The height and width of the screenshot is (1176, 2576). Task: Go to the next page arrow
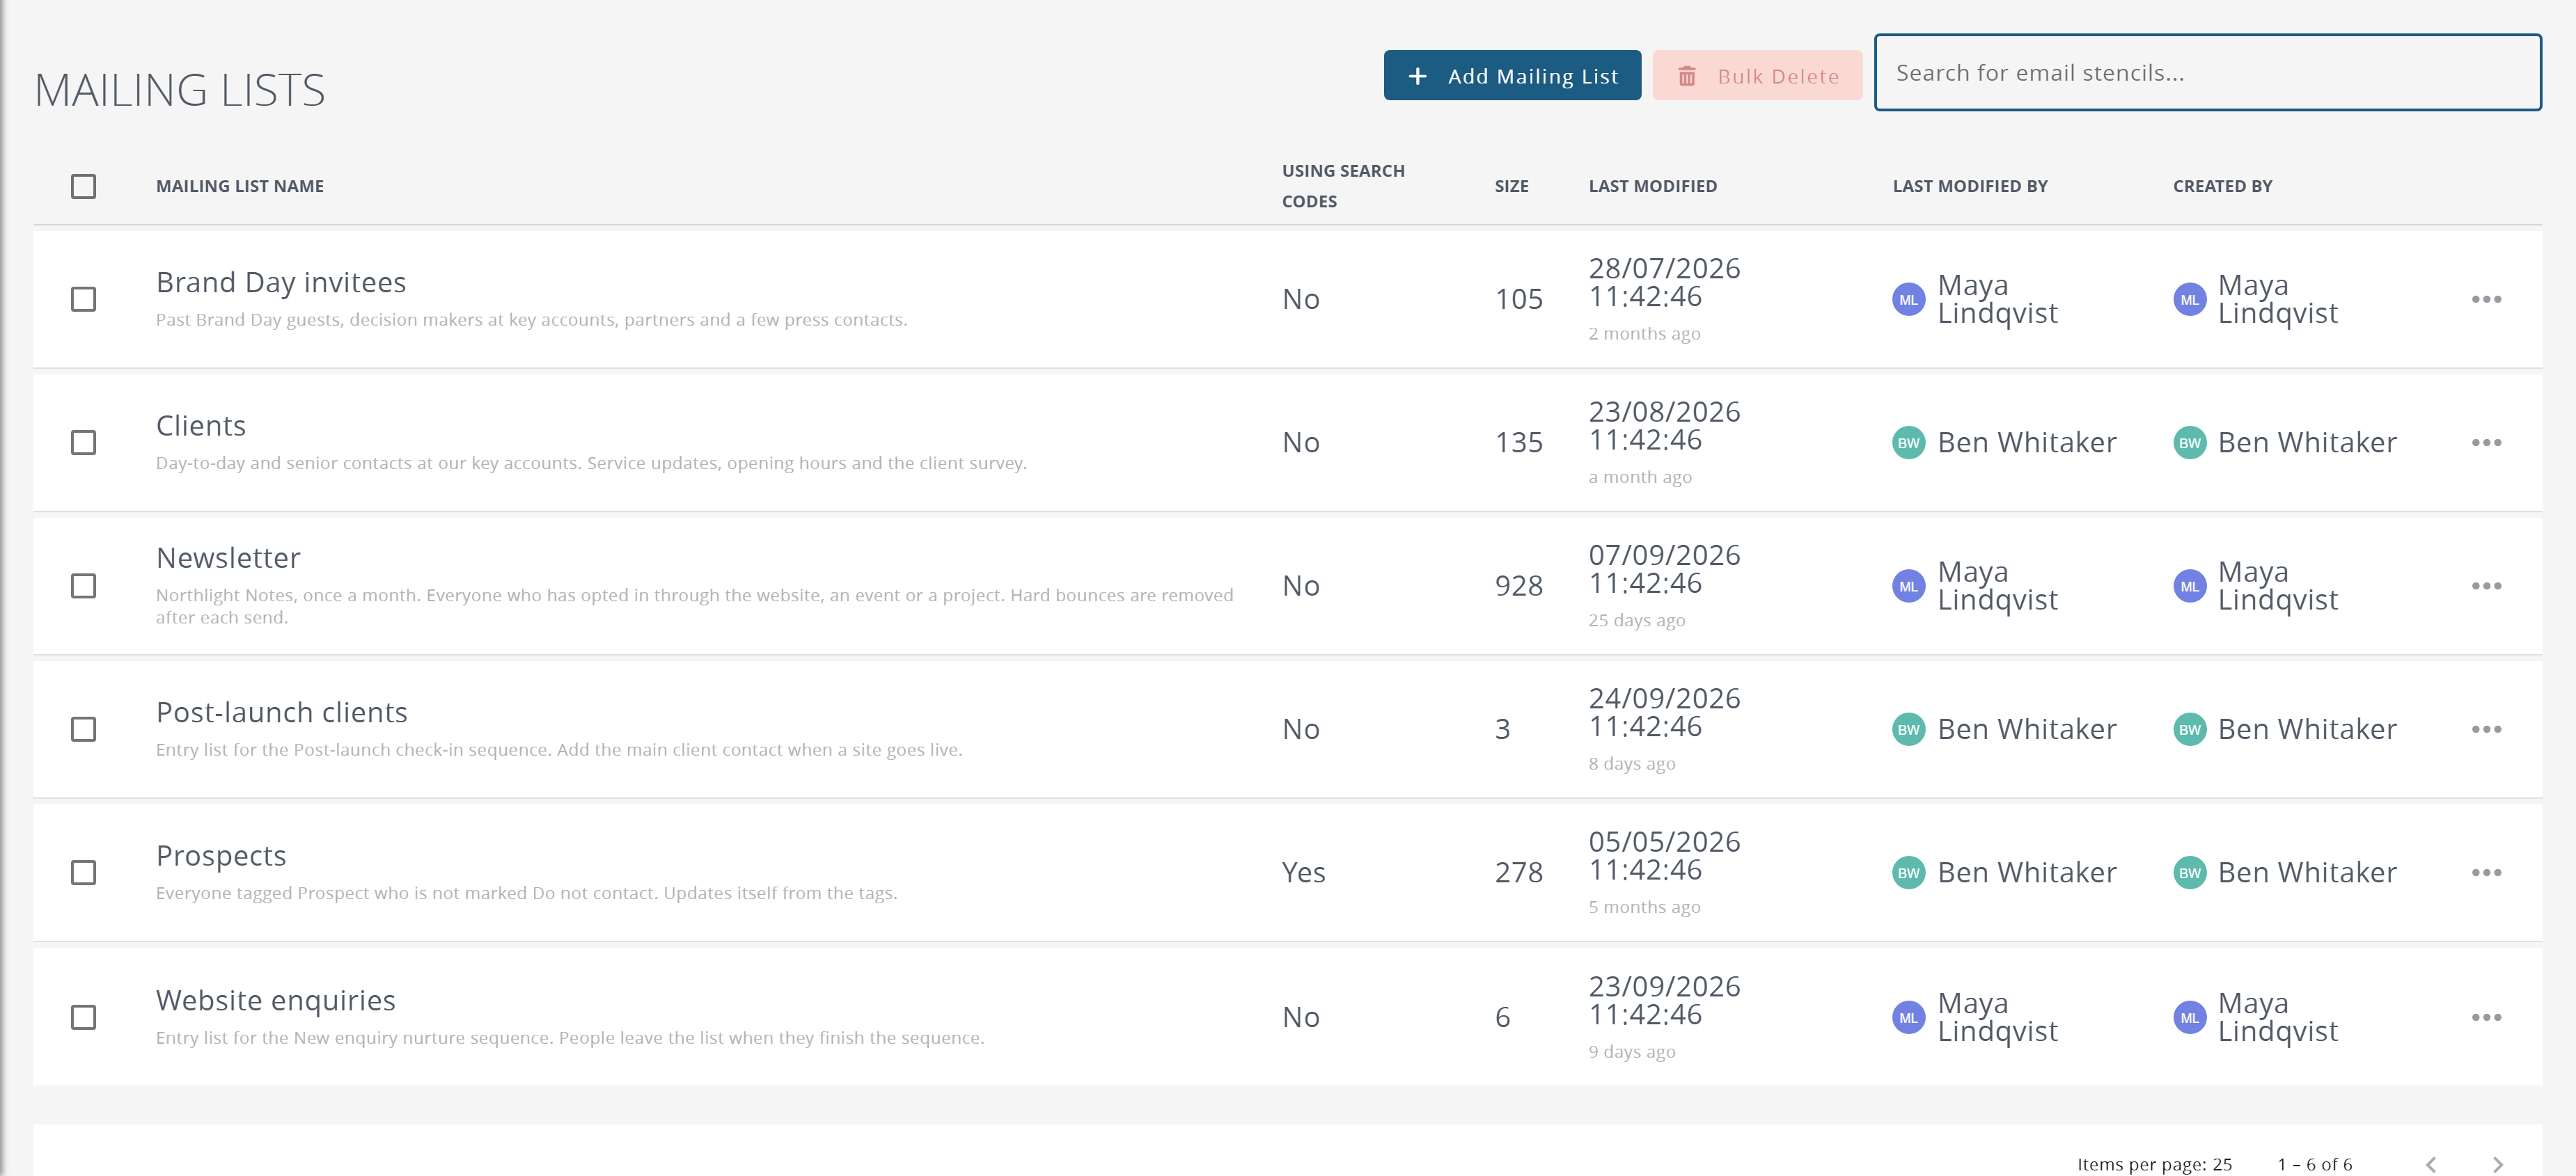(x=2497, y=1164)
